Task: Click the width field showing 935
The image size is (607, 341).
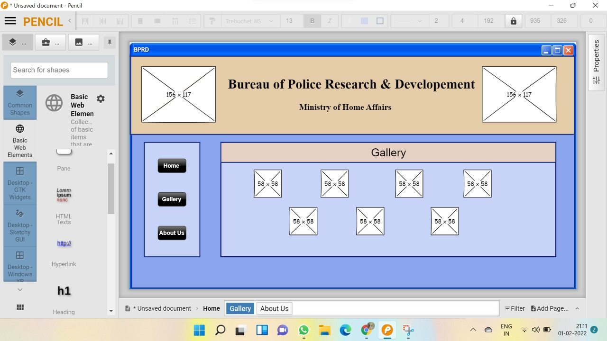Action: pos(537,21)
